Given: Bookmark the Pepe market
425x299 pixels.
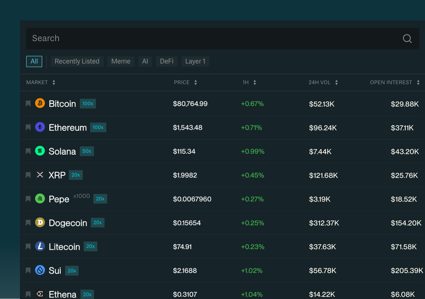Looking at the screenshot, I should [x=28, y=199].
